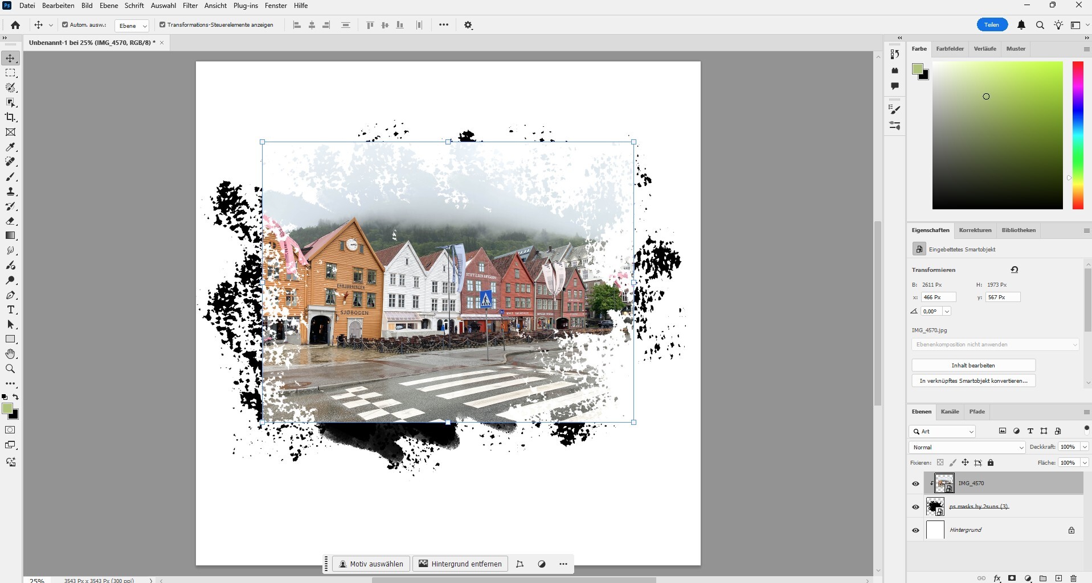This screenshot has height=583, width=1092.
Task: Open Ebenenkomposition nicht anwenden dropdown
Action: 995,345
